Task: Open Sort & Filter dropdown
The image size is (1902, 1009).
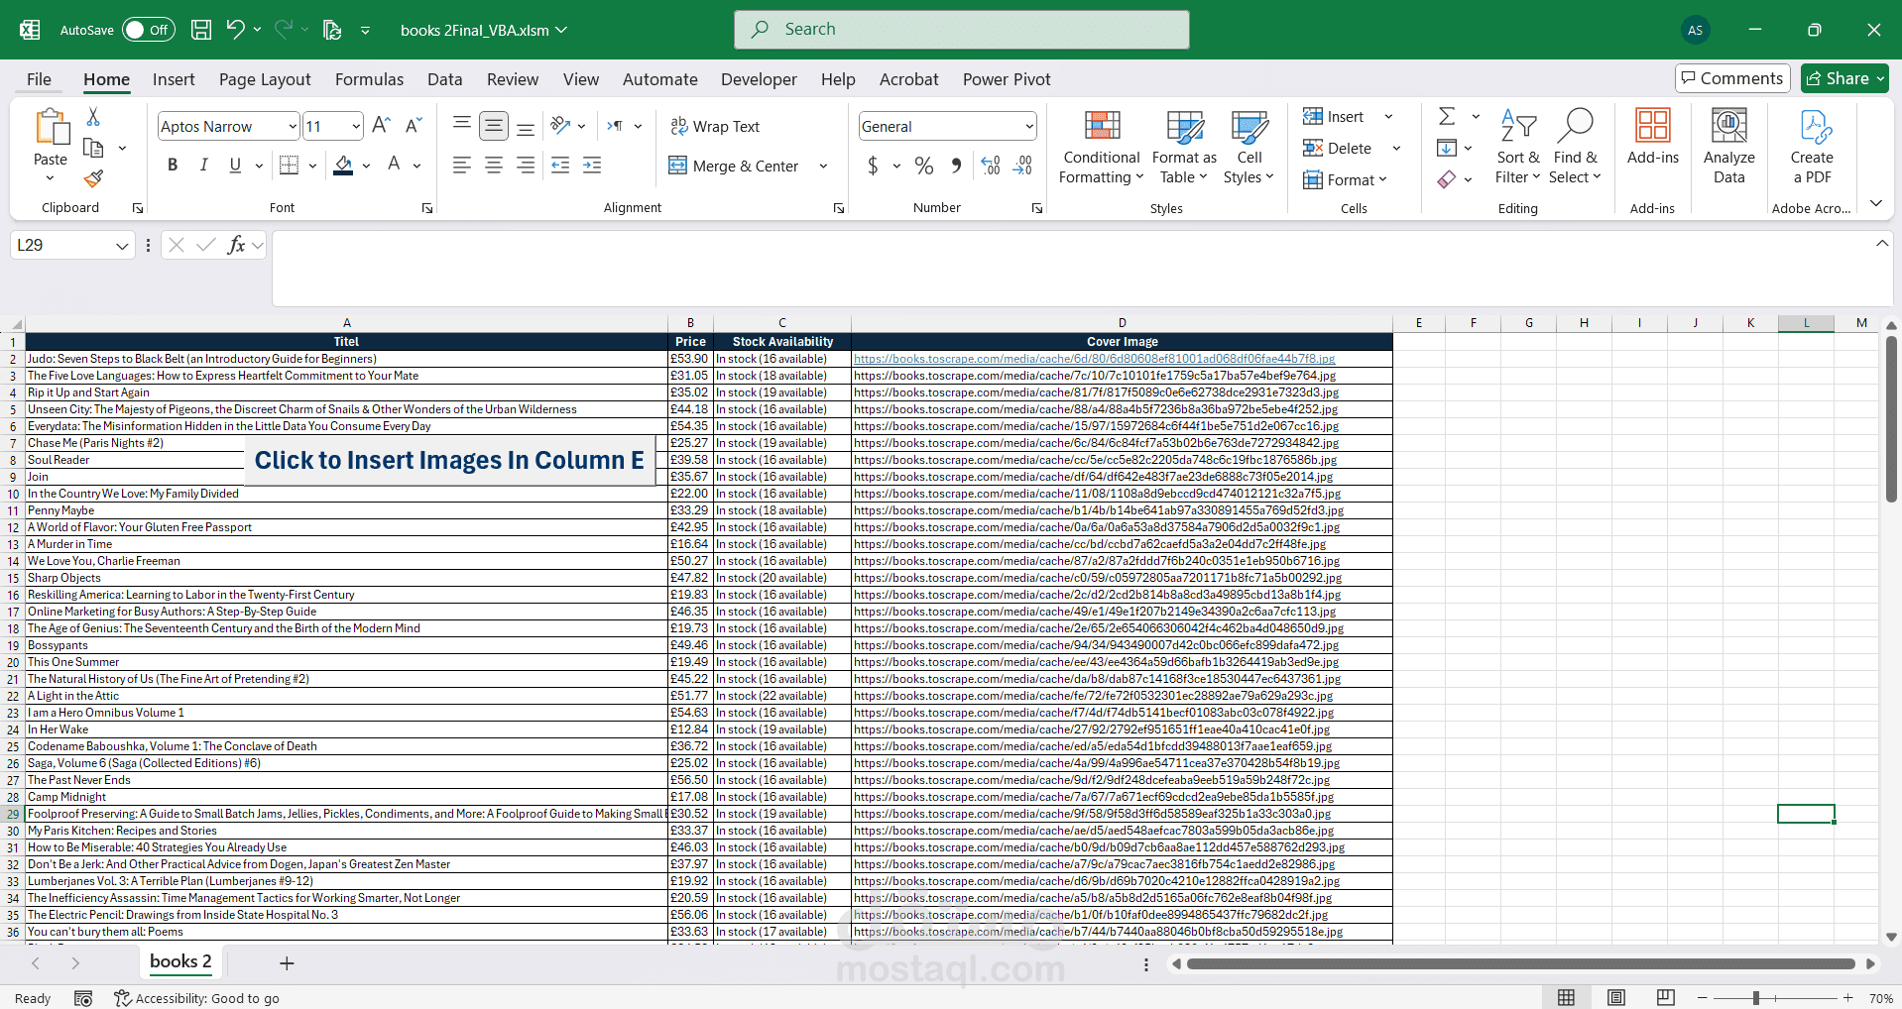Action: click(1518, 146)
